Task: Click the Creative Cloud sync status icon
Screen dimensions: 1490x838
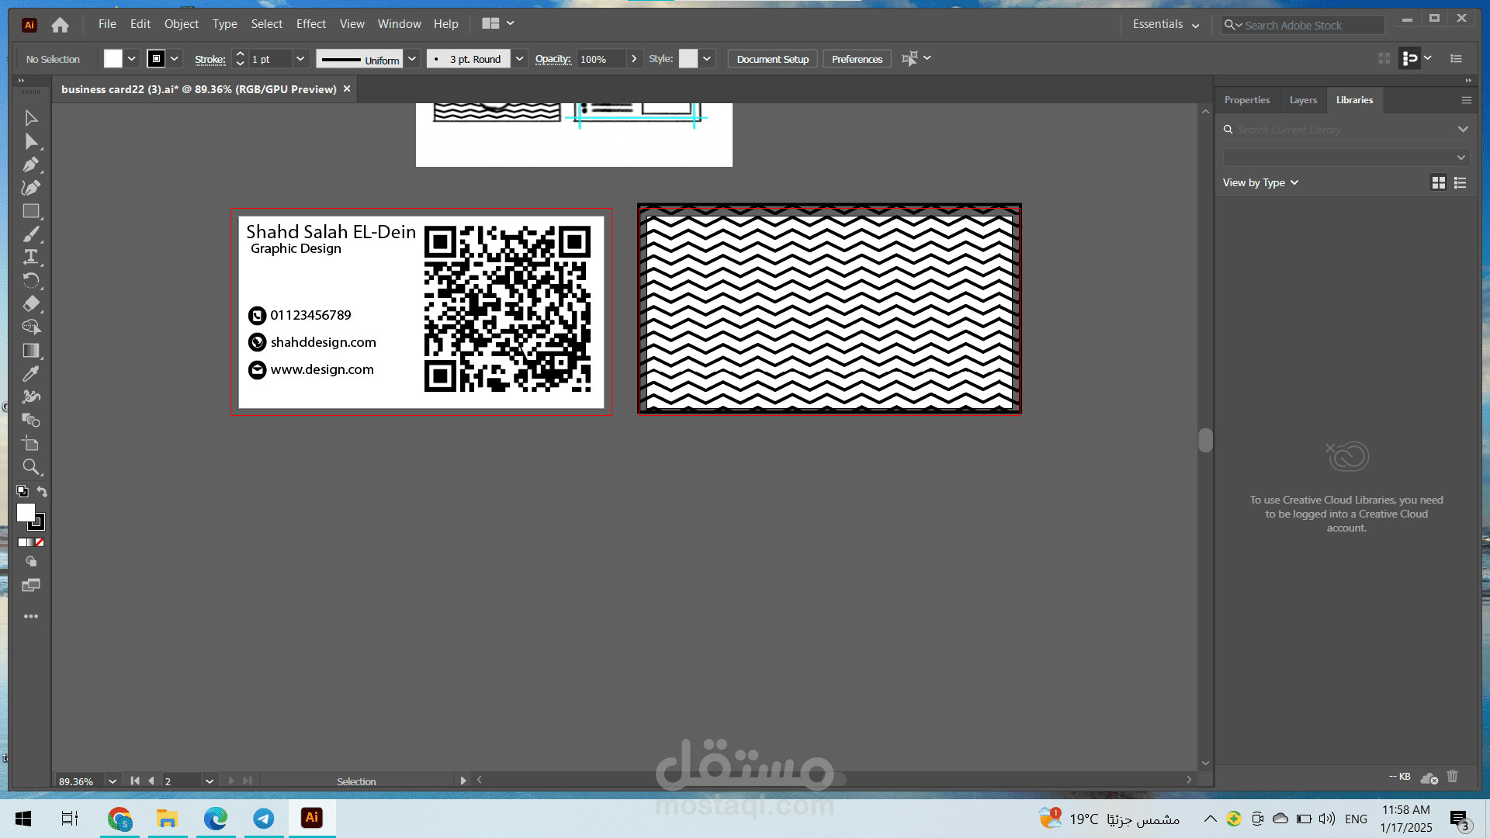Action: tap(1429, 777)
